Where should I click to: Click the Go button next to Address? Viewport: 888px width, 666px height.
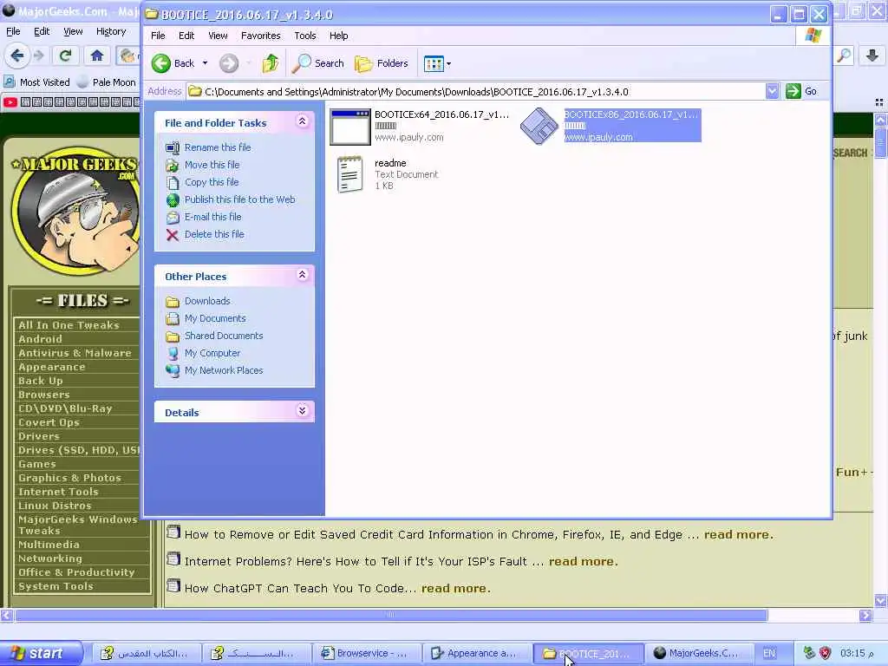pos(801,91)
